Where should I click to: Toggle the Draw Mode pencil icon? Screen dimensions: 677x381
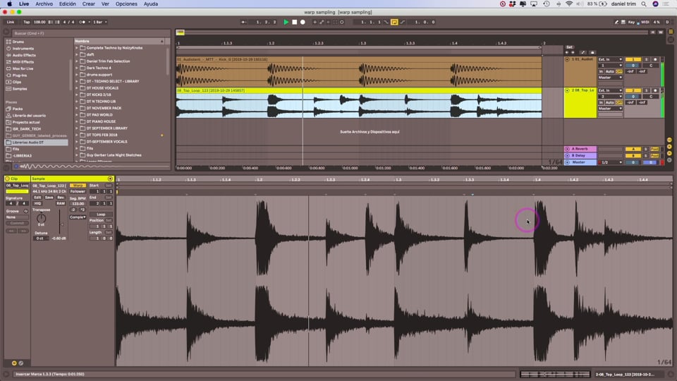616,22
